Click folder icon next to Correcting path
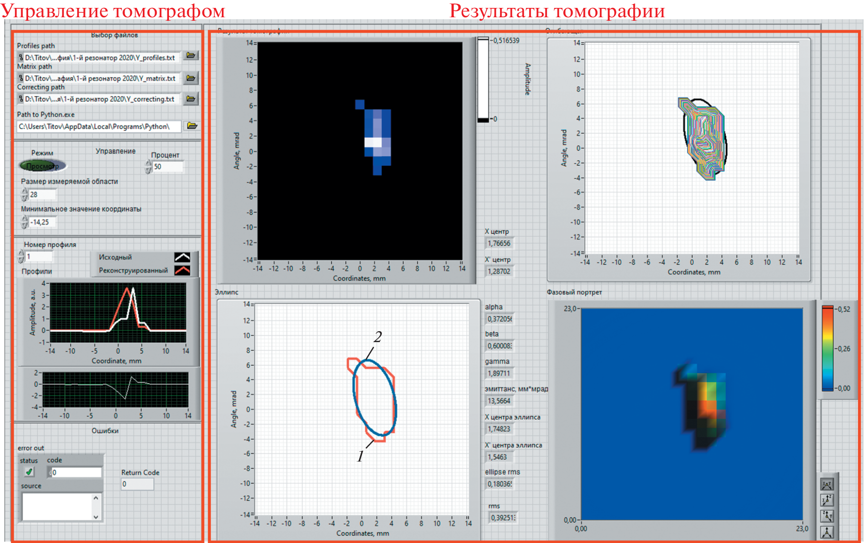 pyautogui.click(x=191, y=99)
